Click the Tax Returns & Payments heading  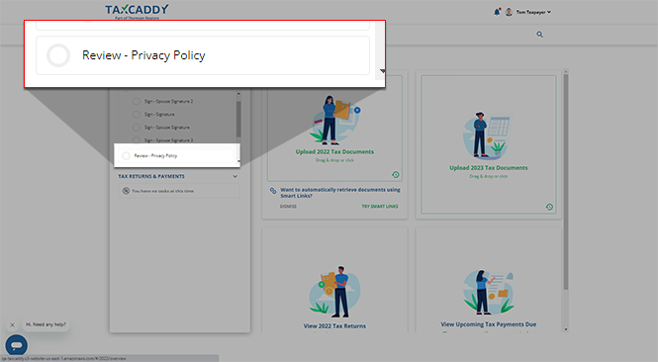click(x=151, y=176)
